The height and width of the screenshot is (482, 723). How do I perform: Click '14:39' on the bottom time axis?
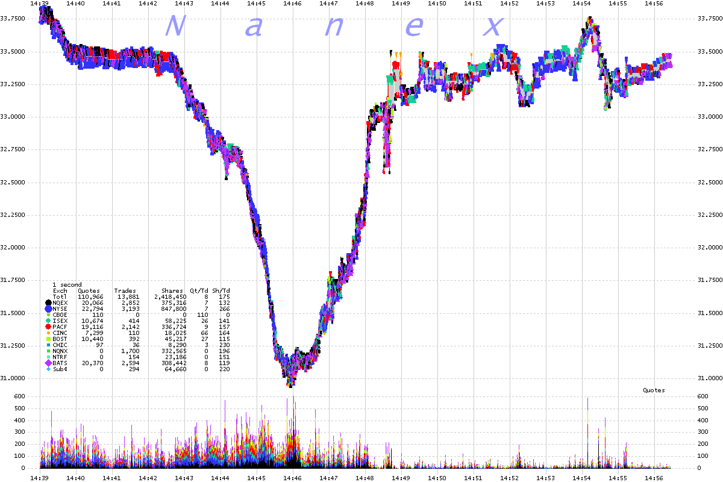pyautogui.click(x=40, y=478)
